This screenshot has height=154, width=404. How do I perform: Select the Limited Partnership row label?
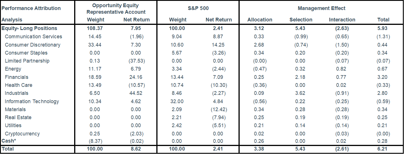coord(27,61)
